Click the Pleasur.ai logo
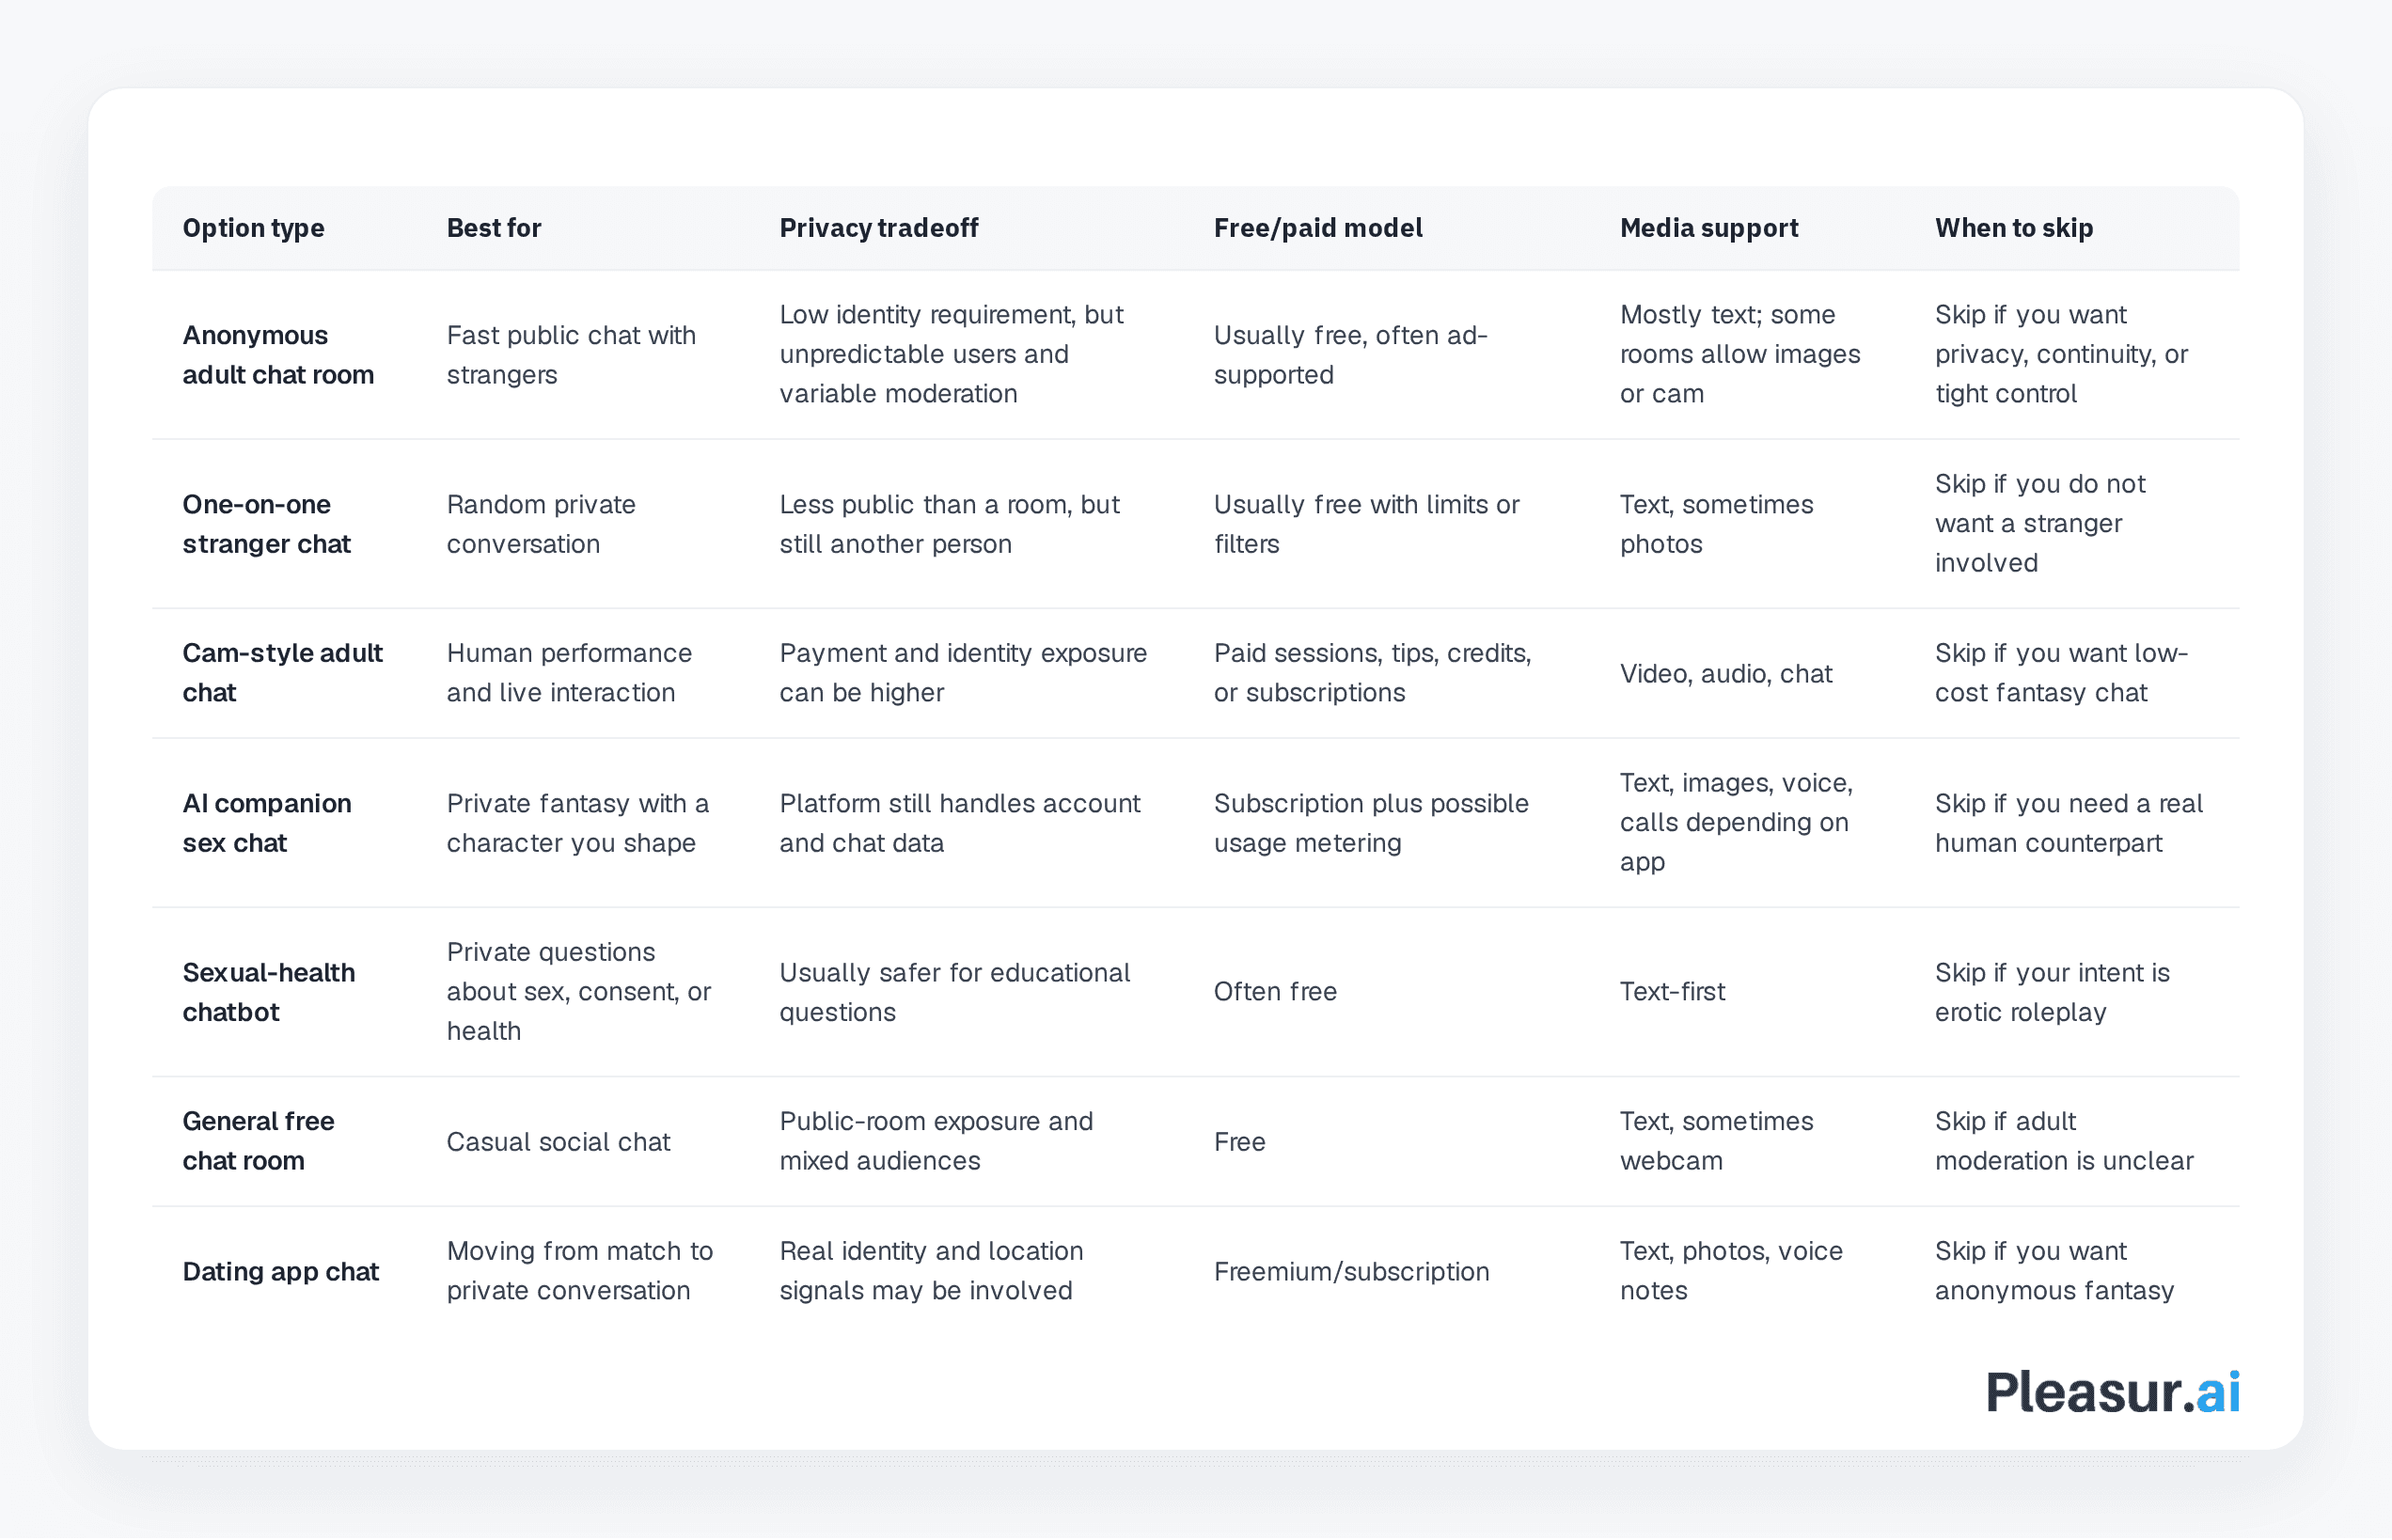2392x1540 pixels. [2111, 1392]
